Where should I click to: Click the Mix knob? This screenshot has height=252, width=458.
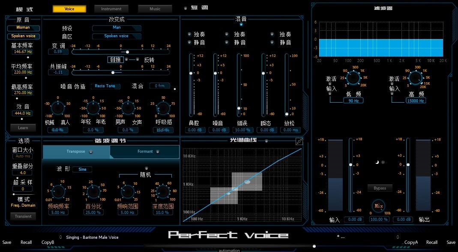tap(379, 206)
